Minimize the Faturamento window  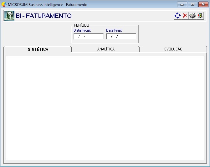pos(182,4)
